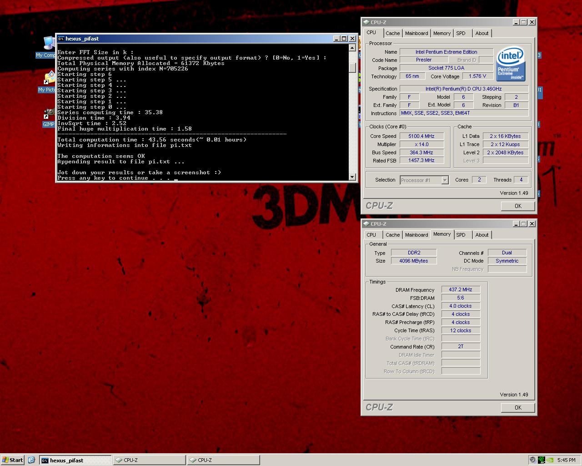Open Cache tab in upper CPU-Z window
The height and width of the screenshot is (466, 582).
pos(392,33)
